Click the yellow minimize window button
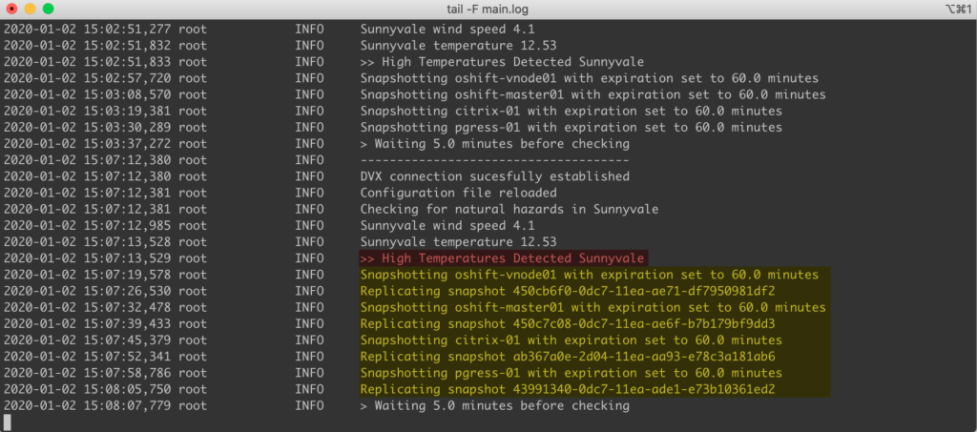 tap(30, 10)
